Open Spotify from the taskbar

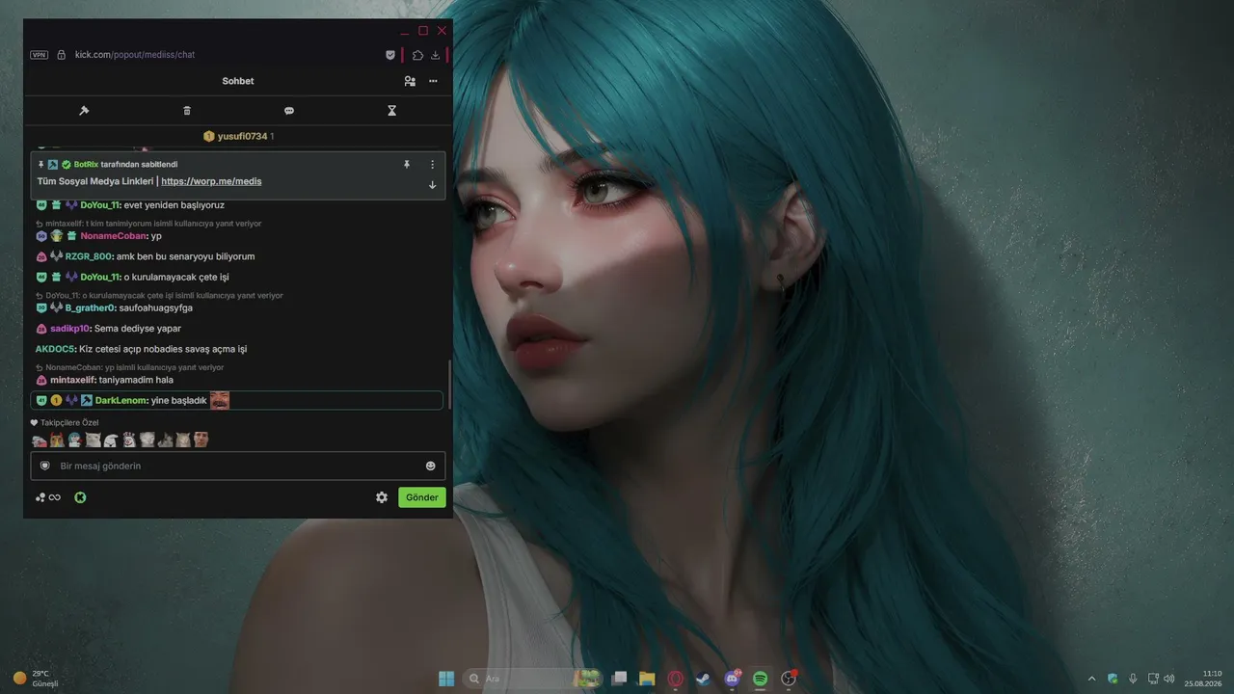click(x=760, y=679)
